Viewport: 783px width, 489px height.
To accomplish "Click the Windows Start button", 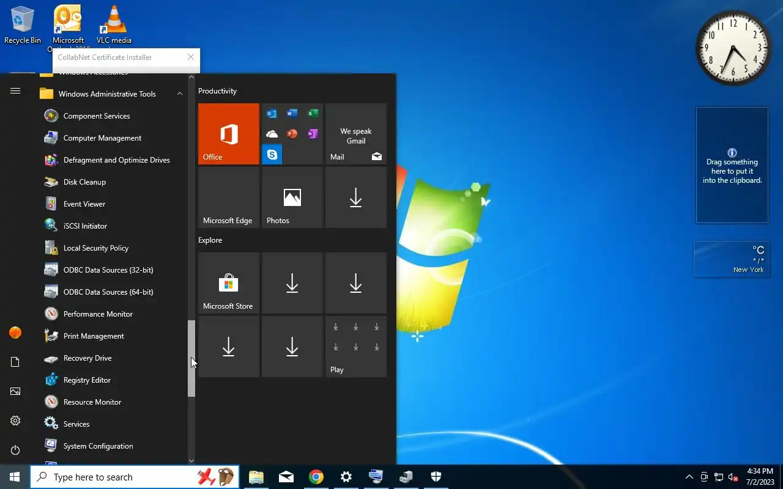I will 15,477.
